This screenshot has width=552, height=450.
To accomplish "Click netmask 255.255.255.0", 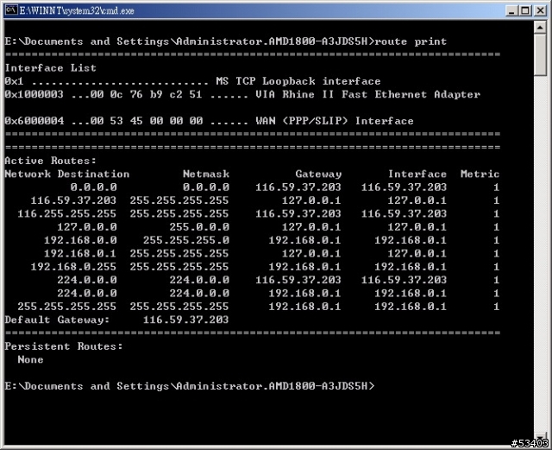I will coord(186,240).
